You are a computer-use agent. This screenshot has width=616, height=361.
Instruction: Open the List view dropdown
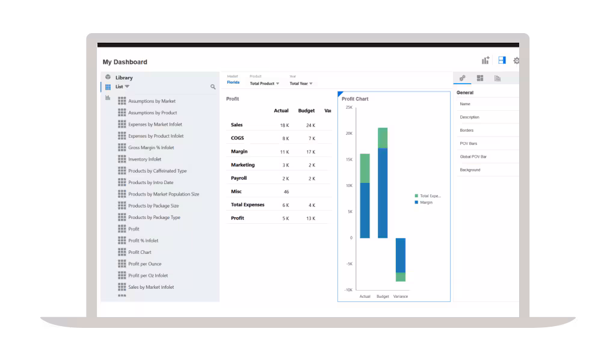coord(123,87)
